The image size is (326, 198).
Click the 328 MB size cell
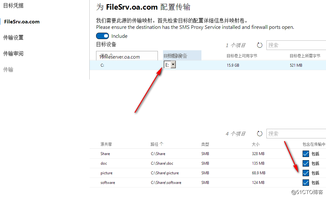point(258,154)
